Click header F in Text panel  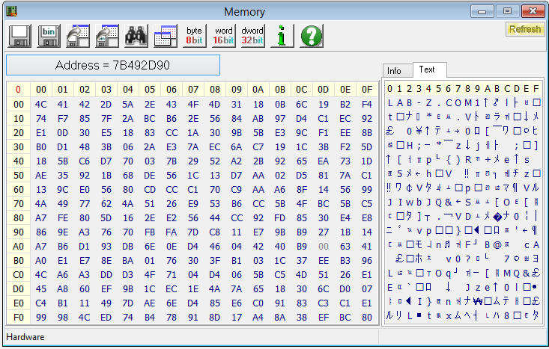(536, 89)
